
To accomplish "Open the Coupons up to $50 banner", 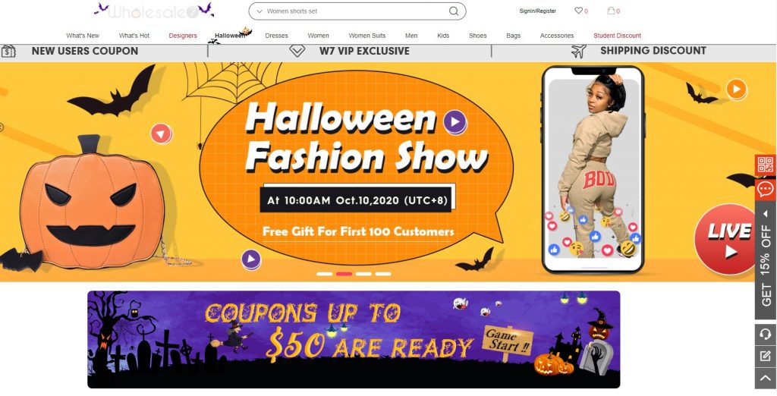I will [x=354, y=340].
